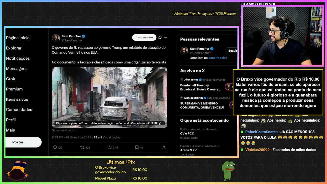Viewport: 327px width, 184px height.
Task: Click Kick badge beside Vinicius20099
Action: 242,150
